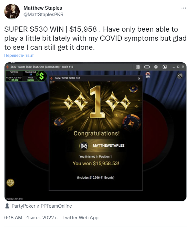This screenshot has width=191, height=228.
Task: Click Matthew Staples' profile avatar
Action: [x=12, y=12]
